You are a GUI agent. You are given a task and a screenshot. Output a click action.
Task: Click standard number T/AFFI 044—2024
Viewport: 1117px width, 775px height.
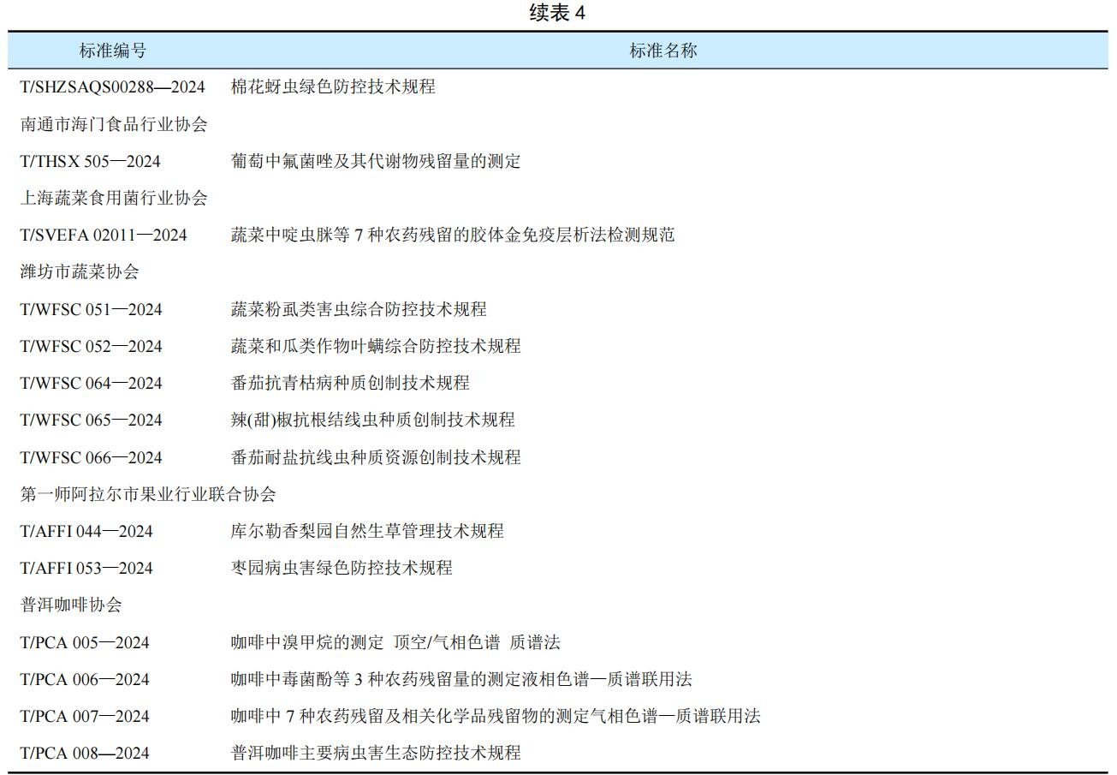pos(87,532)
